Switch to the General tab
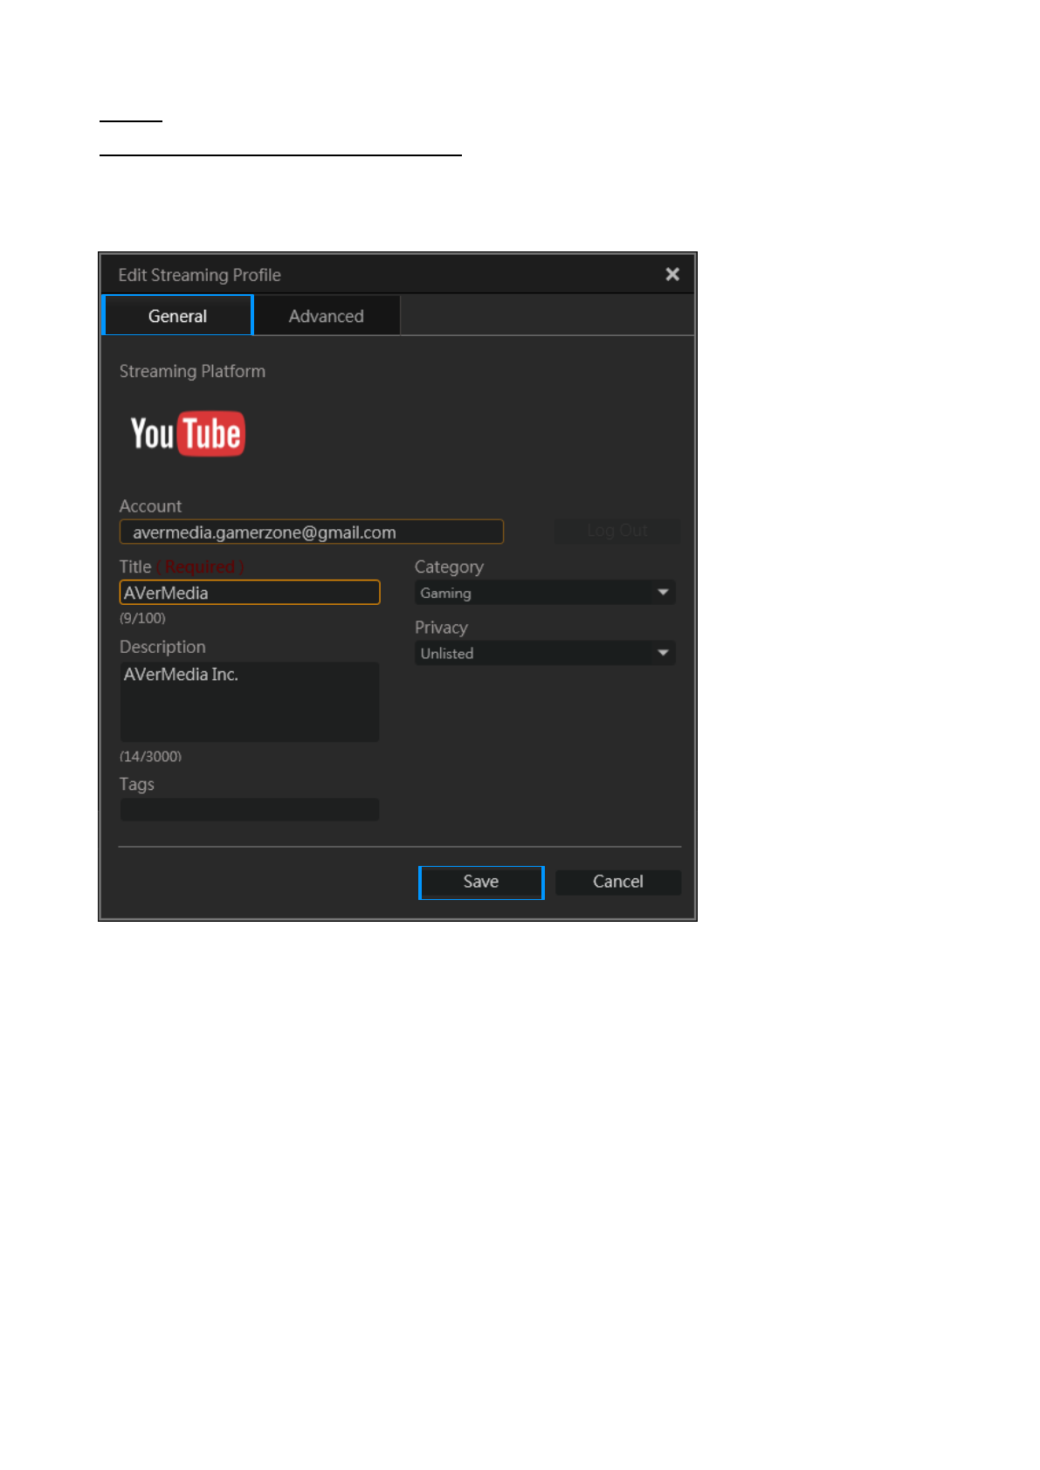Screen dimensions: 1040x1470 pyautogui.click(x=177, y=316)
